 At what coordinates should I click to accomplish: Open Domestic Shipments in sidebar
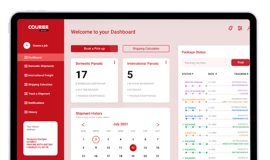41,66
